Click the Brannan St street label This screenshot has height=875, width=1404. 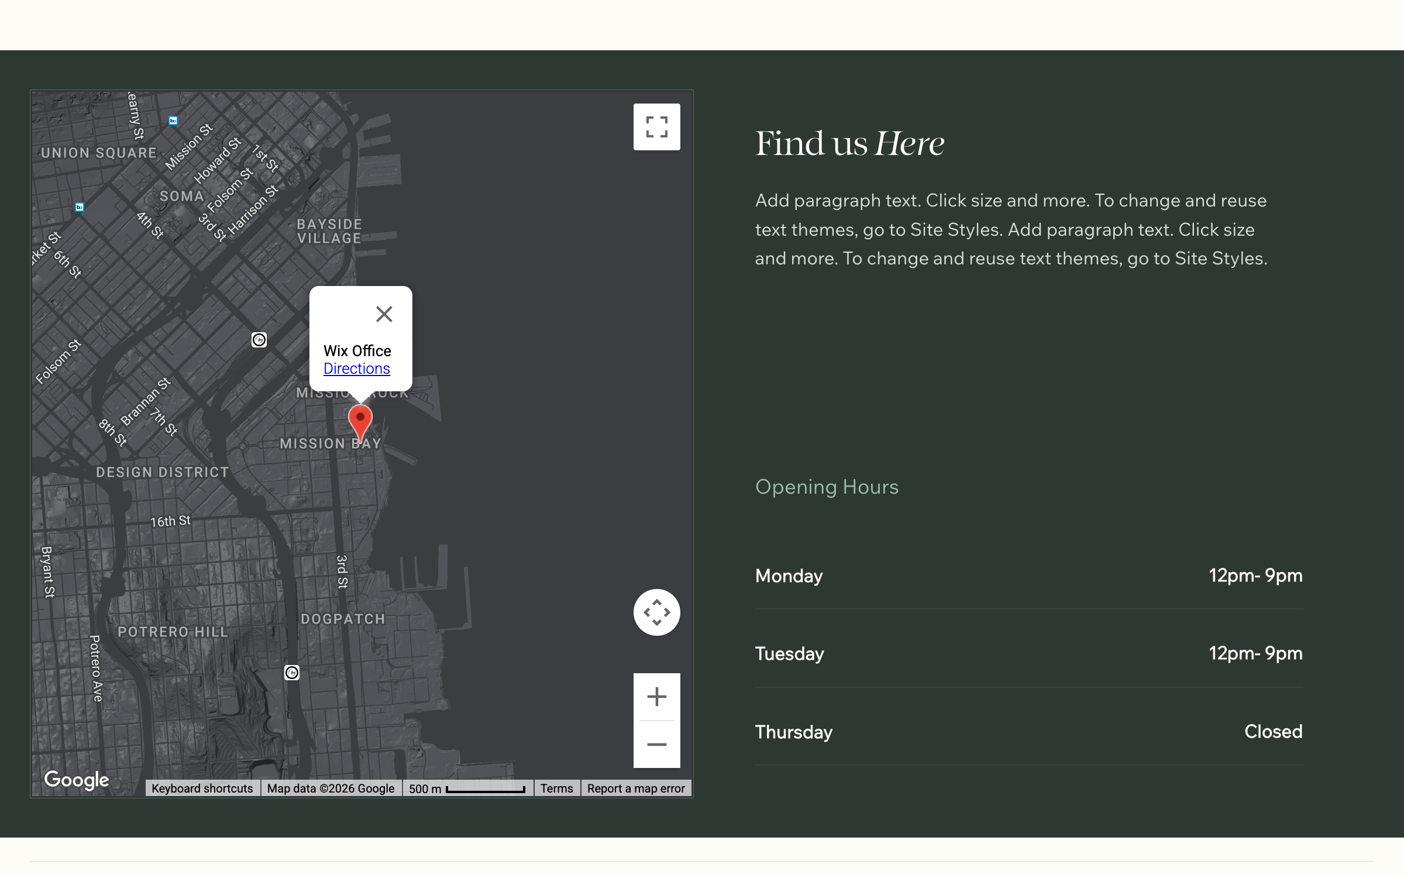pyautogui.click(x=146, y=401)
